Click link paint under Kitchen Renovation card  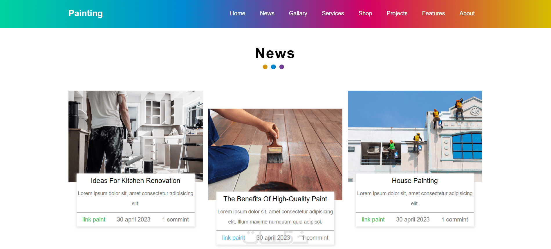94,219
